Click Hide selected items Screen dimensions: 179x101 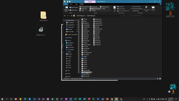coord(147,9)
